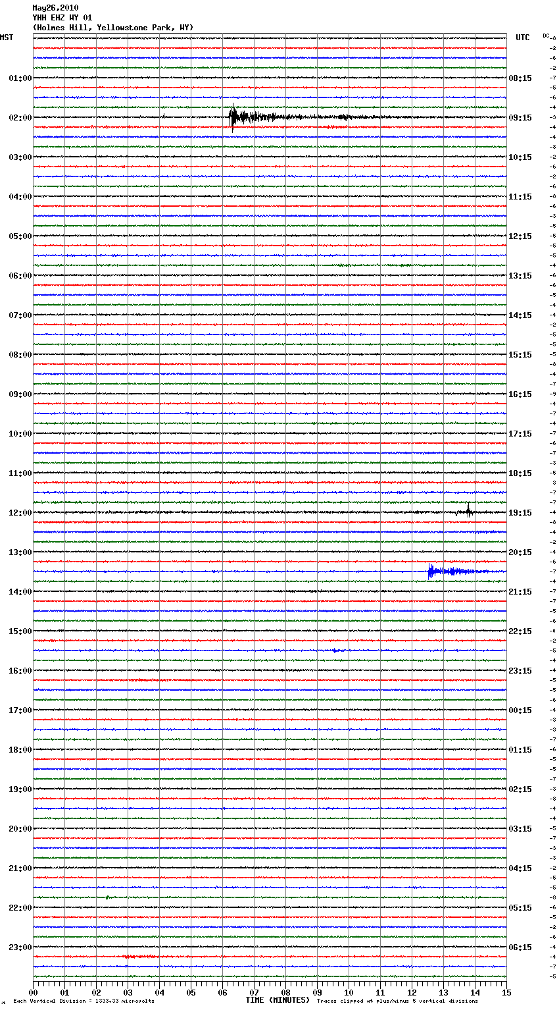Click the 18:15 UTC row label
This screenshot has height=1010, width=559.
coord(520,473)
